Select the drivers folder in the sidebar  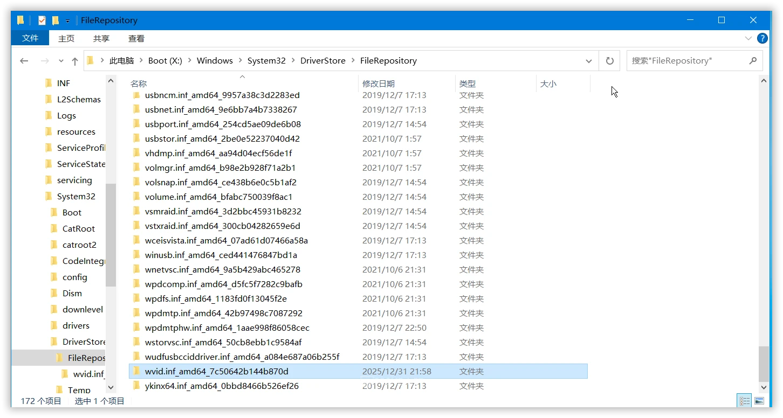[x=77, y=325]
